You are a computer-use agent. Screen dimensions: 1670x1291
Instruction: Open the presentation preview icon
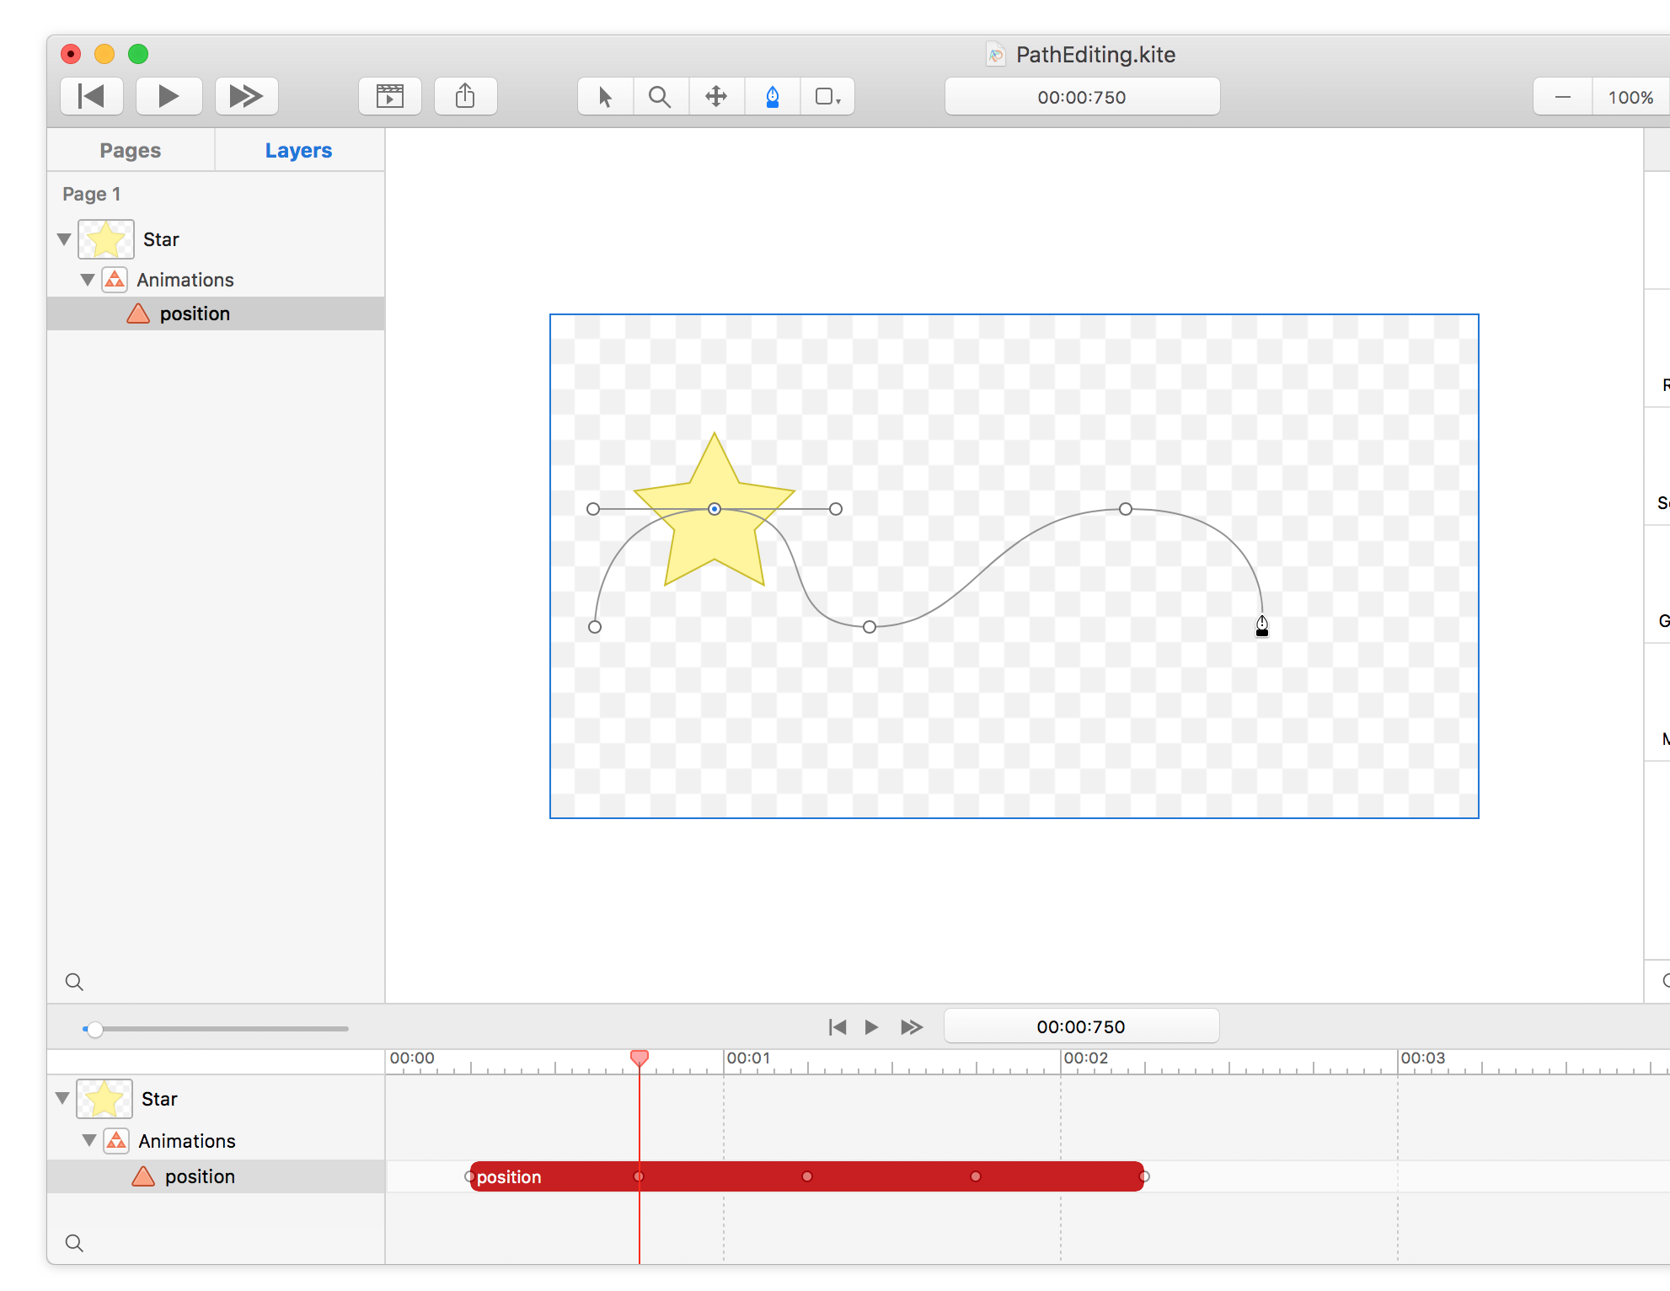389,97
